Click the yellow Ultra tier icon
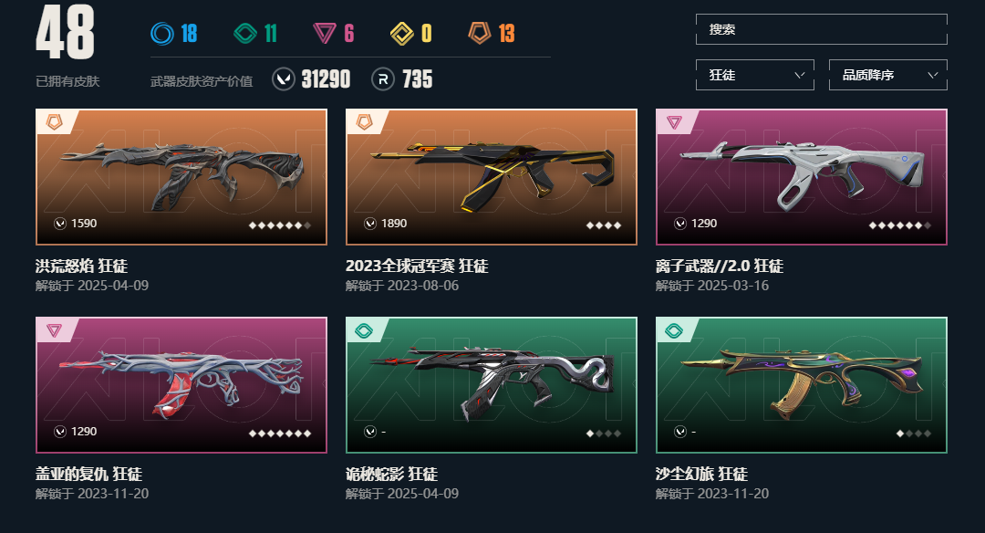Screen dimensions: 985x533 (x=402, y=33)
